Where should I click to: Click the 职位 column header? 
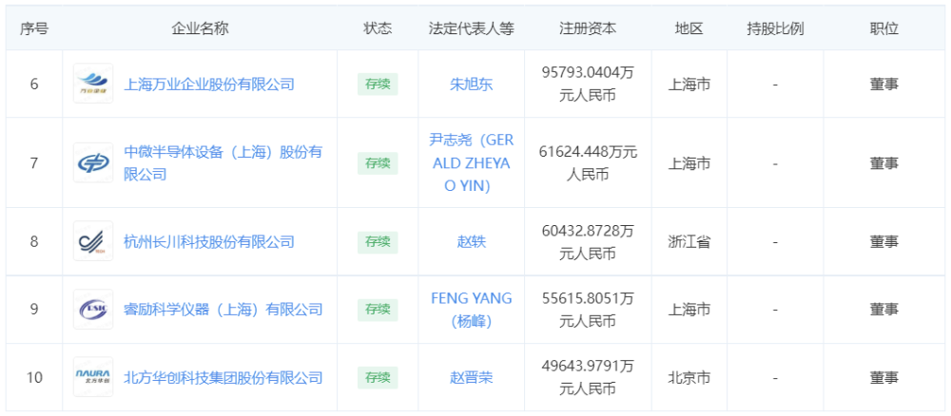point(884,28)
